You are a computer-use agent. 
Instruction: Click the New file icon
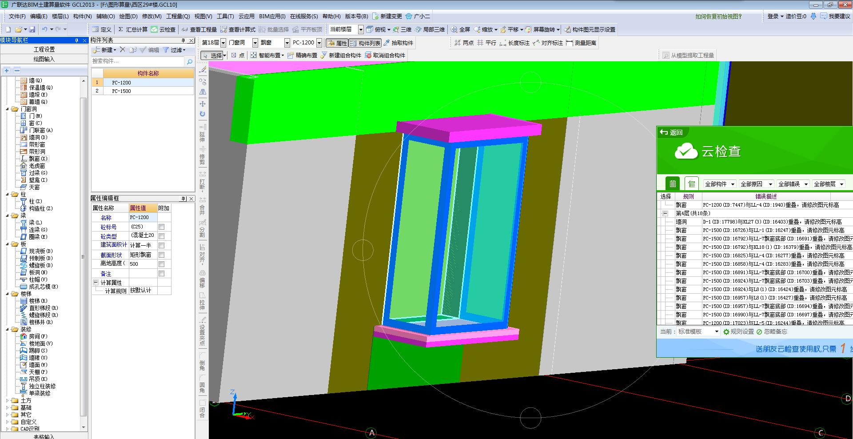pos(8,29)
